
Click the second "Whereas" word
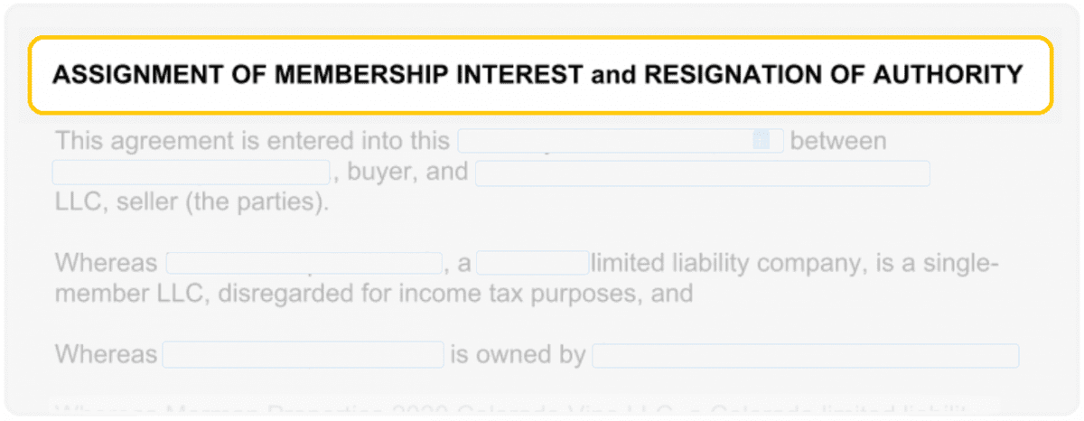click(106, 354)
